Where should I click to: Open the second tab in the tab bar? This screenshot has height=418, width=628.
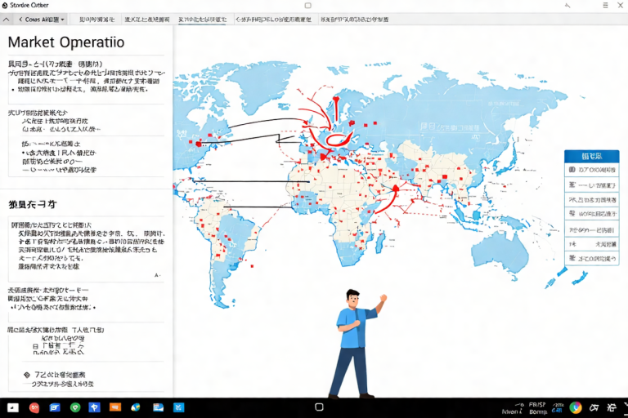pos(146,20)
